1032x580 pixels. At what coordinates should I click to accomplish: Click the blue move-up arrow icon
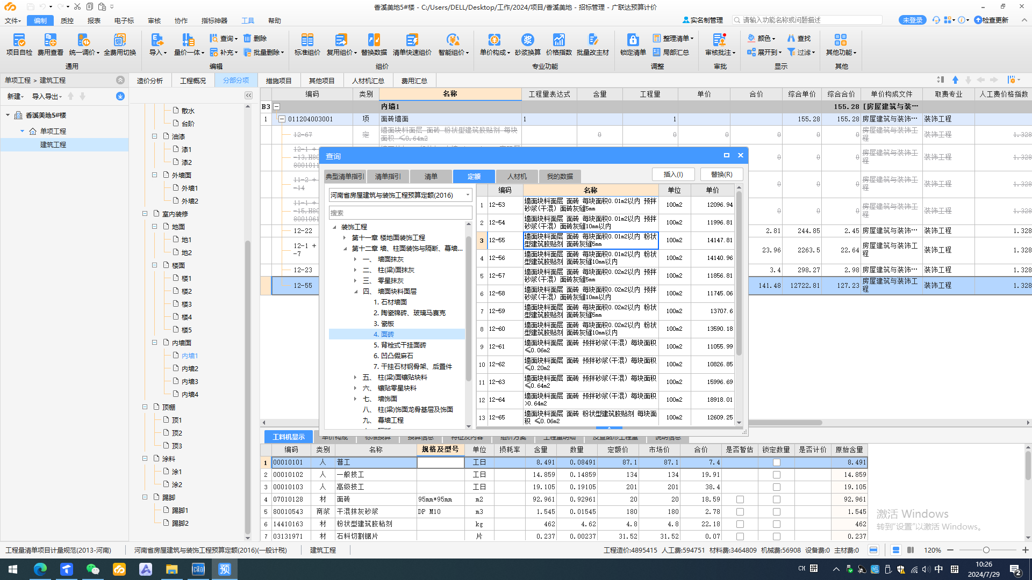955,80
